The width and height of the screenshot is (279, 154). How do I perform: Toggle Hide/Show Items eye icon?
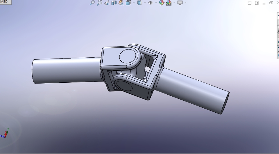151,3
